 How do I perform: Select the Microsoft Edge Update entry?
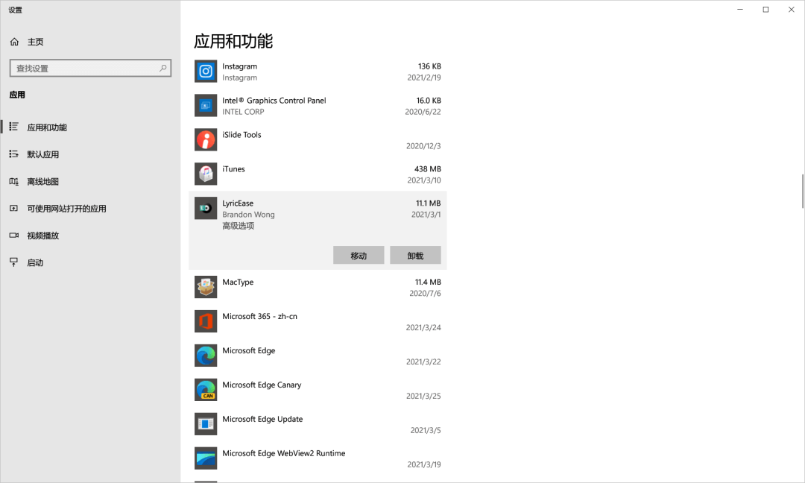(x=262, y=419)
